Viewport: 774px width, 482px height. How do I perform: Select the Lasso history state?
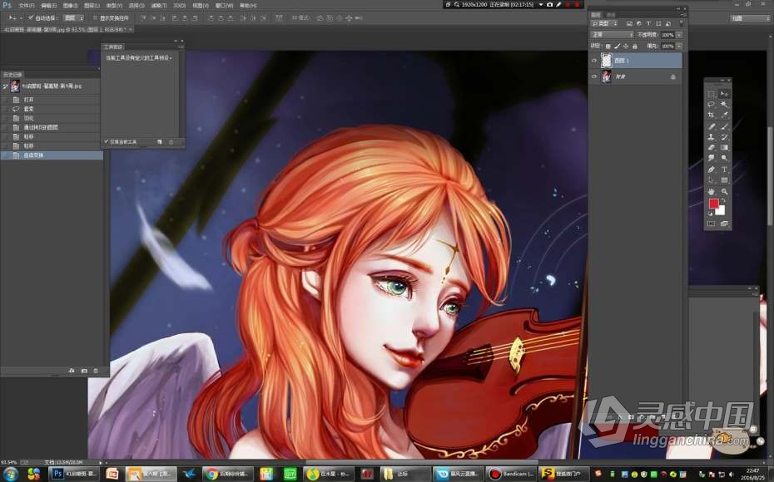52,109
